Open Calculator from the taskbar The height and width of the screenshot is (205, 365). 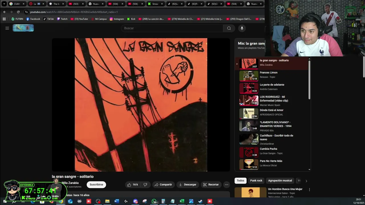pos(163,201)
